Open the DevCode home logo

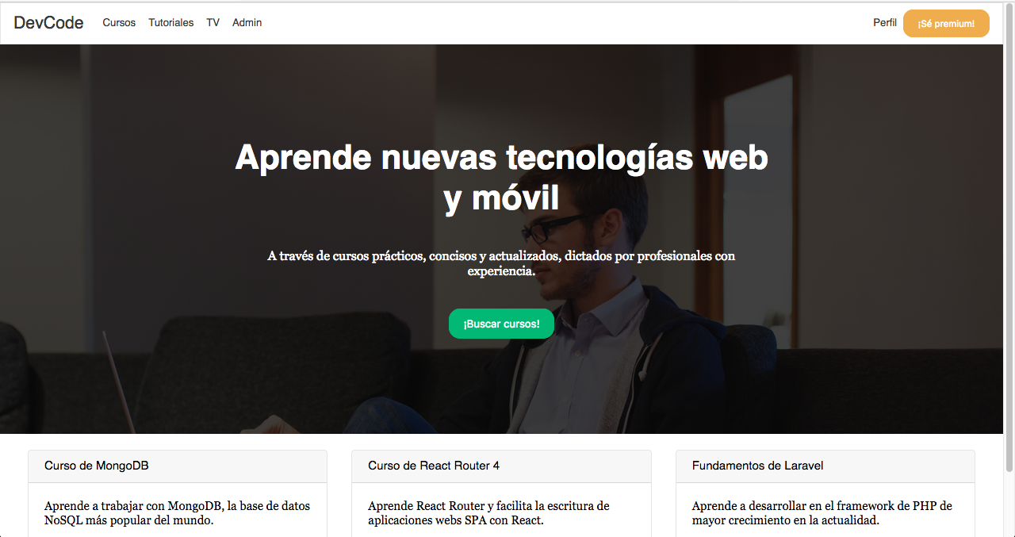48,23
